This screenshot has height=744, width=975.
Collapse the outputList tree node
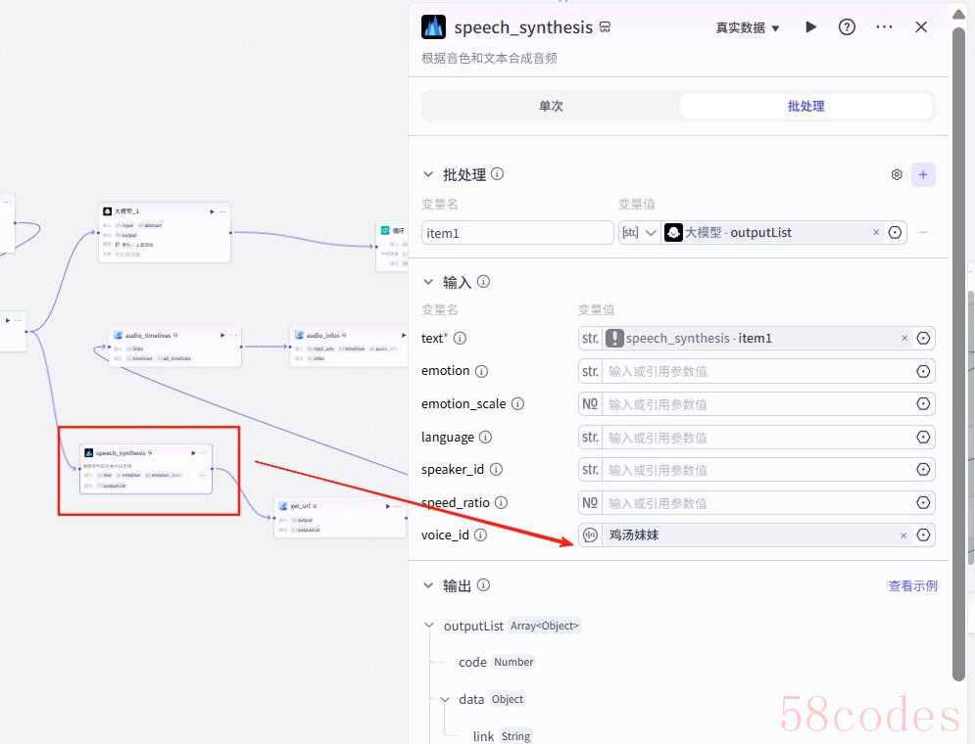point(429,626)
